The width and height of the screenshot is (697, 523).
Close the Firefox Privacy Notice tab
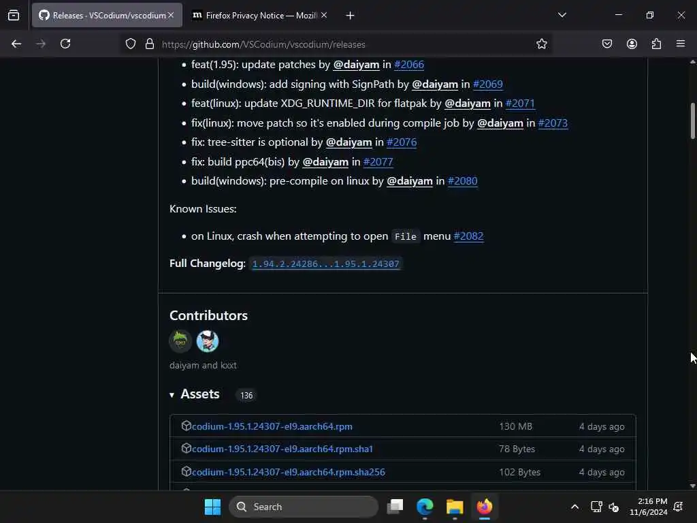[x=324, y=15]
